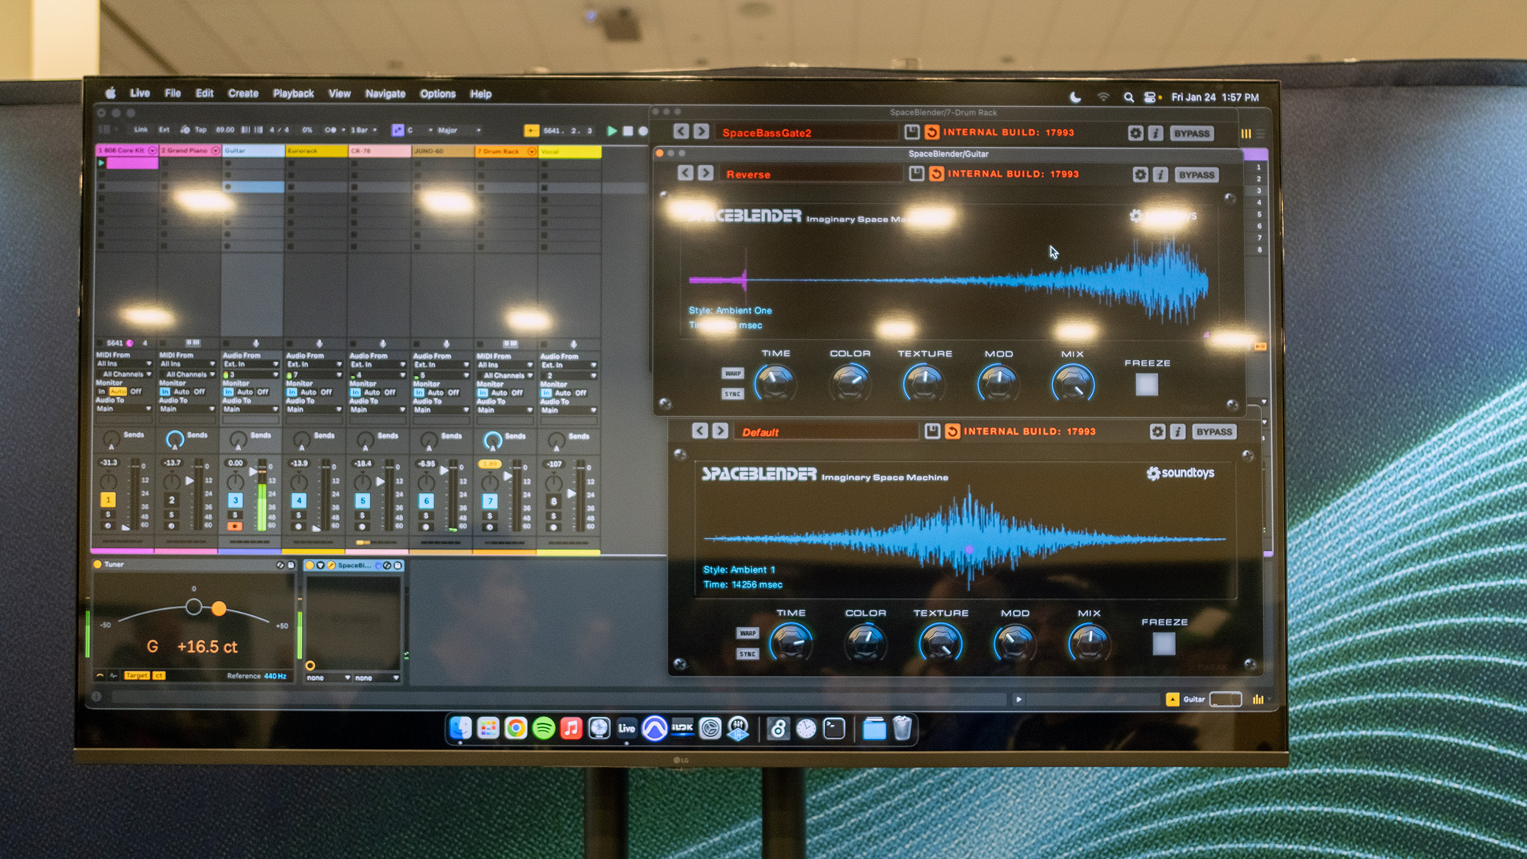Image resolution: width=1527 pixels, height=859 pixels.
Task: Set track 1 Monitor to Auto
Action: point(118,391)
